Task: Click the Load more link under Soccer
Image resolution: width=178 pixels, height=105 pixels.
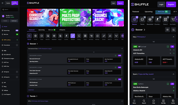Action: coord(31,90)
